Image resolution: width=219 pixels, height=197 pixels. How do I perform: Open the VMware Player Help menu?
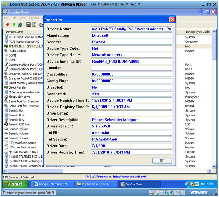(135, 4)
